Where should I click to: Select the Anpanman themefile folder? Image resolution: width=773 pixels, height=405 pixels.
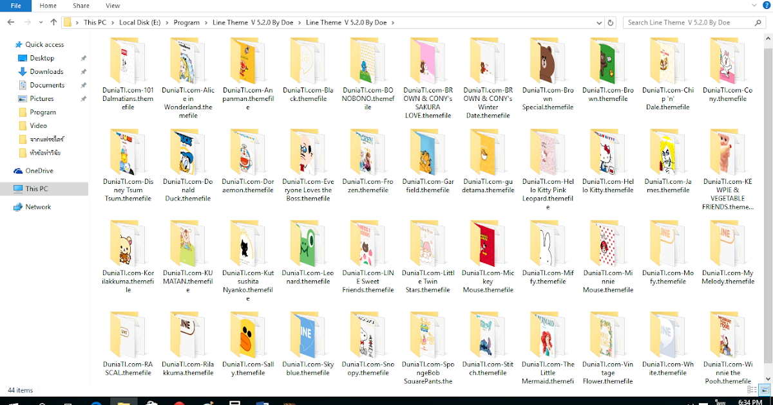coord(248,73)
